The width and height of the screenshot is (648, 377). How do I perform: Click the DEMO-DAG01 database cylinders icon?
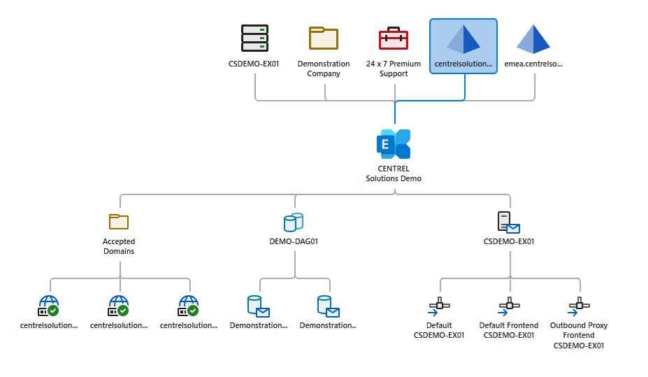pos(294,222)
